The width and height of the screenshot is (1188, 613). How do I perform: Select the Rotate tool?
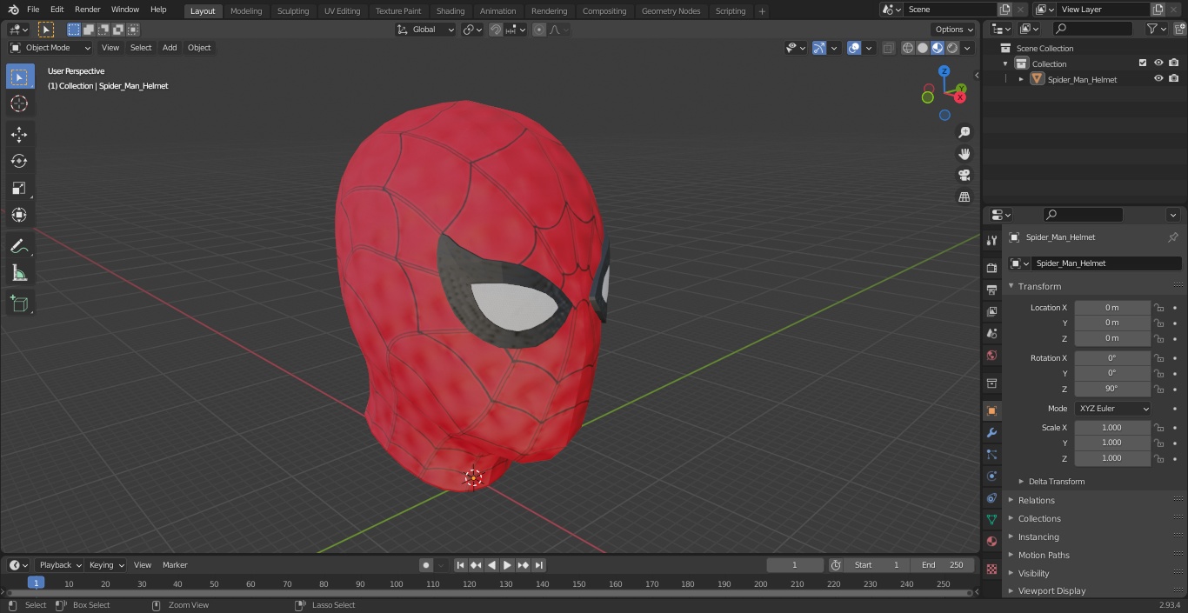[19, 161]
